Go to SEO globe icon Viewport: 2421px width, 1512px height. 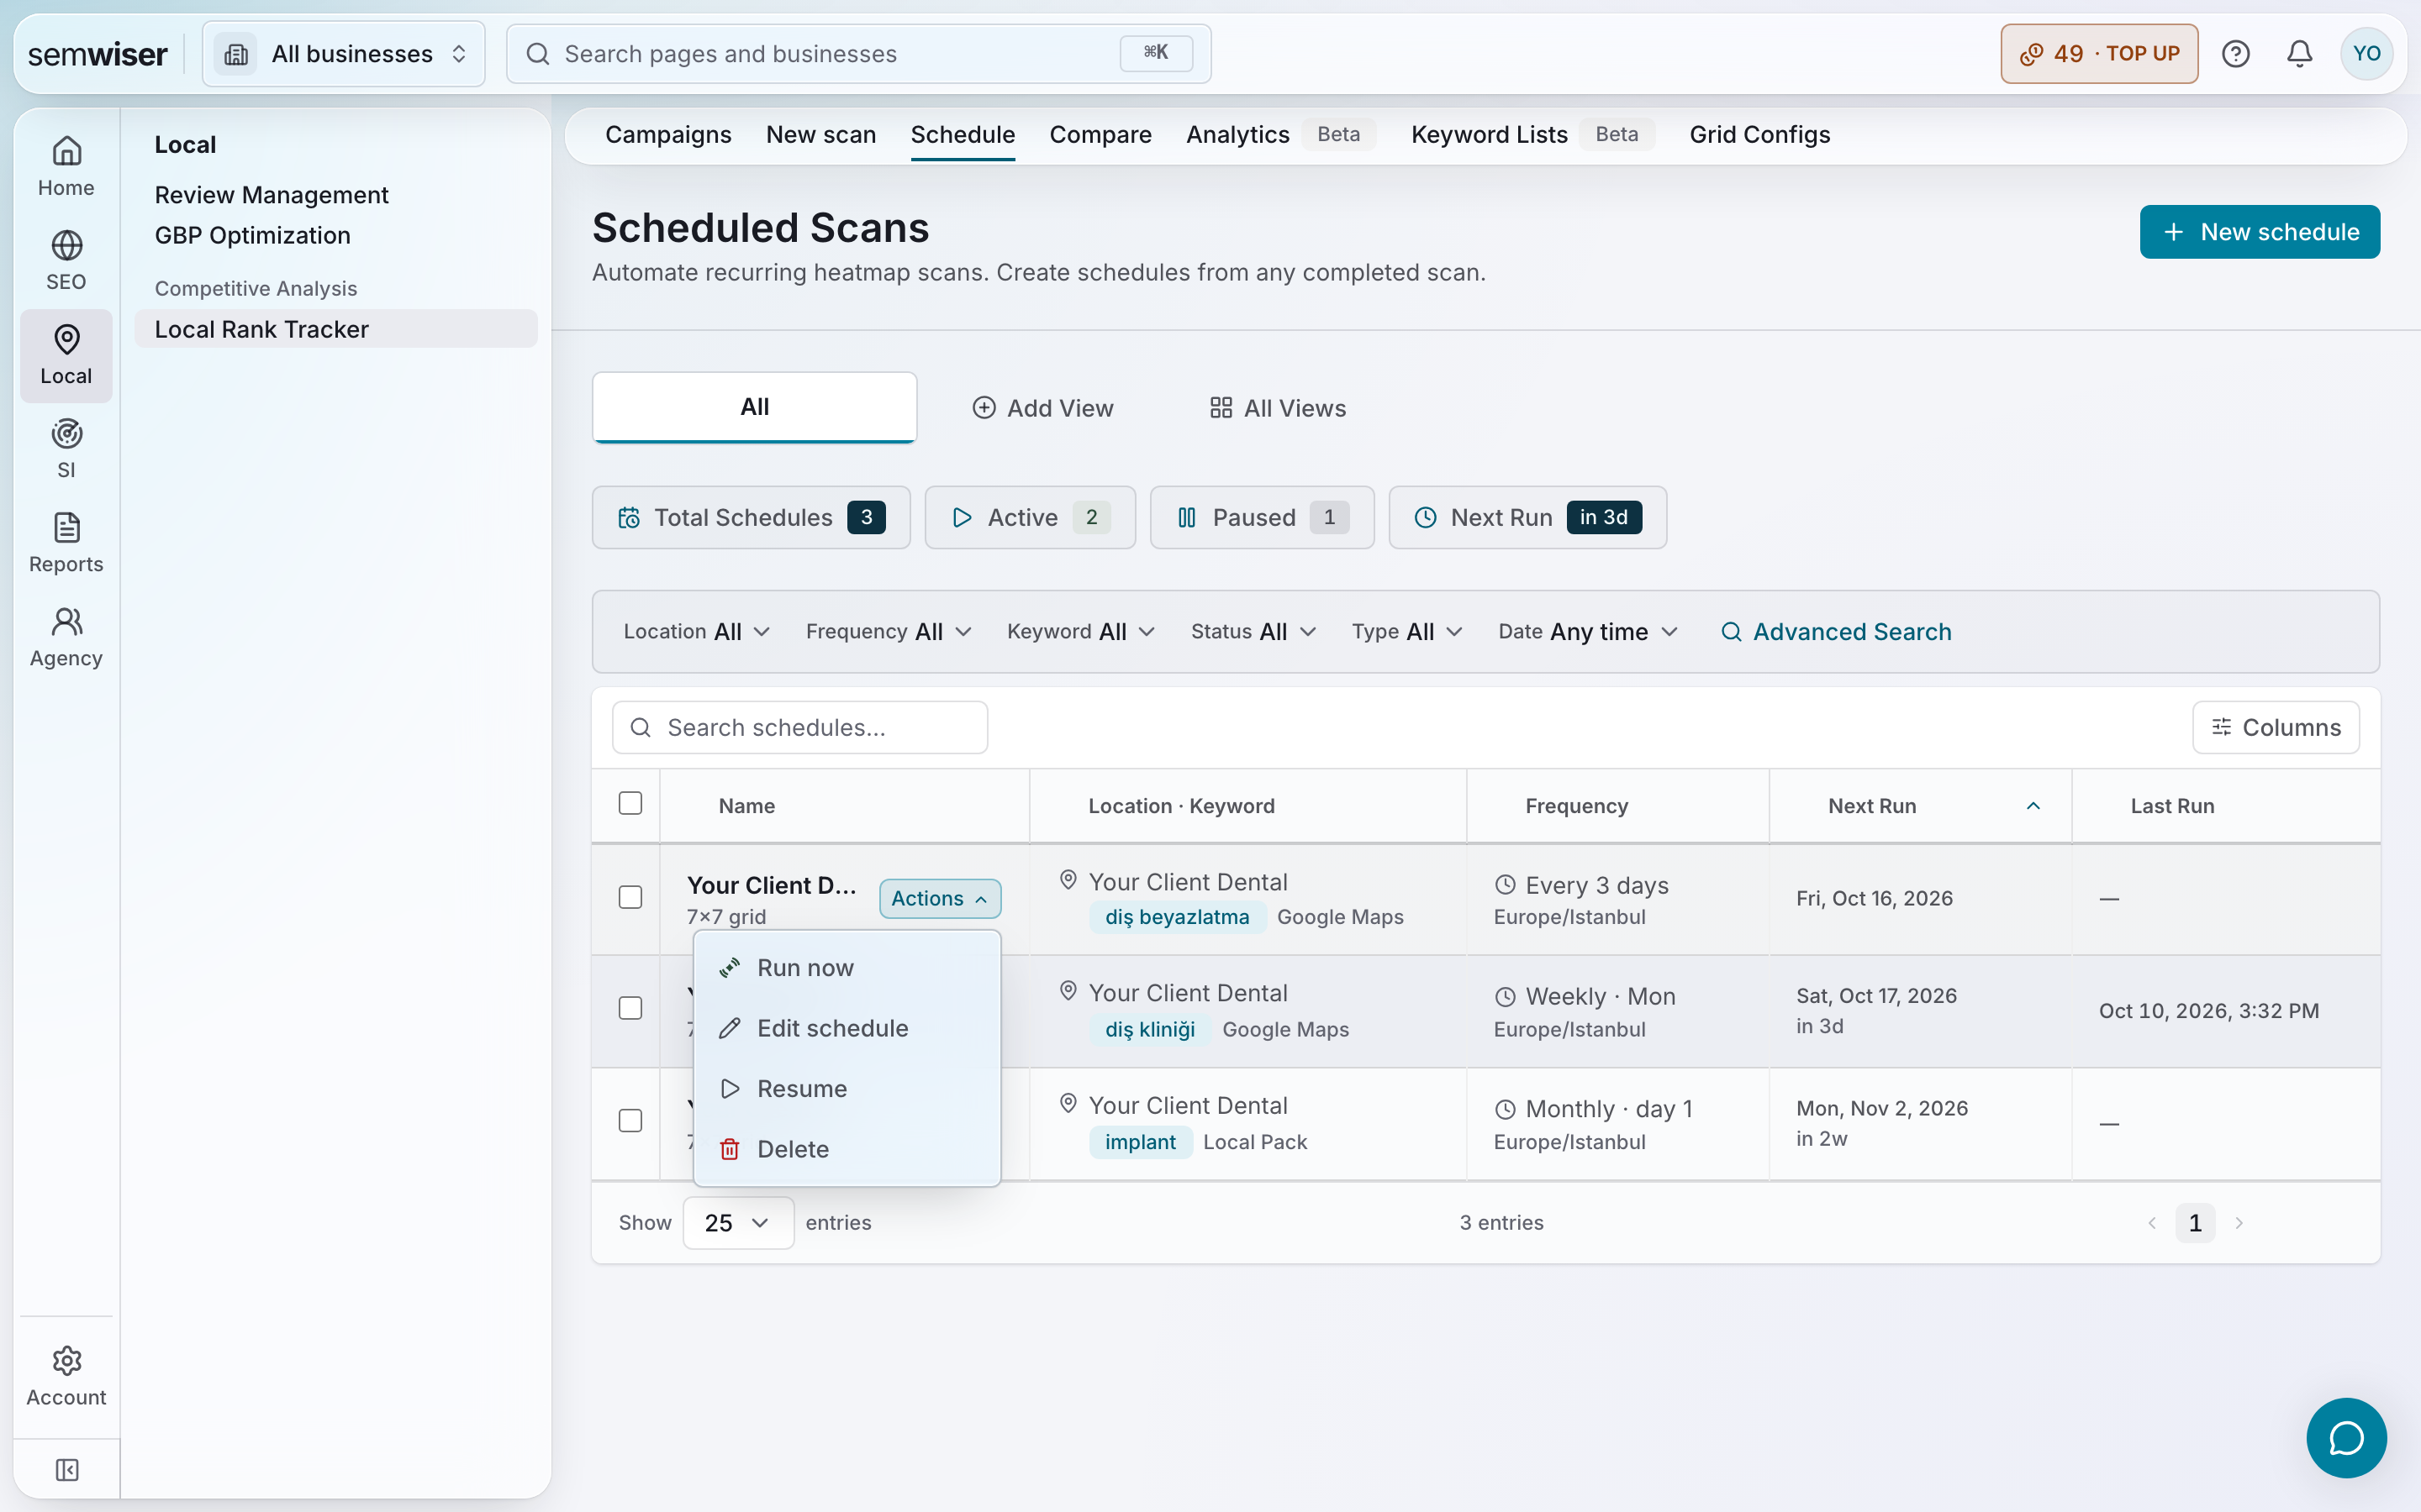(66, 260)
